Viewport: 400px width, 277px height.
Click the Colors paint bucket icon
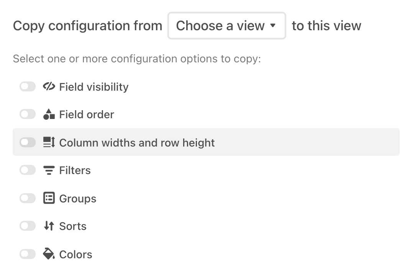[x=49, y=254]
